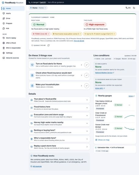Click waves icon on Flood history here row
The image size is (139, 175).
coord(31,108)
